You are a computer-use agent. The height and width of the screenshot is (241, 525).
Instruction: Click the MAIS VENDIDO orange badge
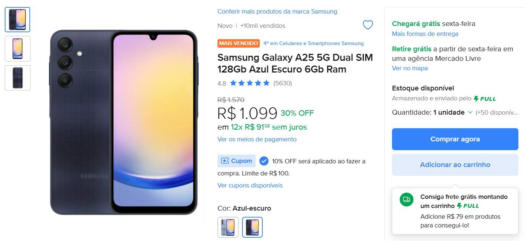[x=238, y=43]
